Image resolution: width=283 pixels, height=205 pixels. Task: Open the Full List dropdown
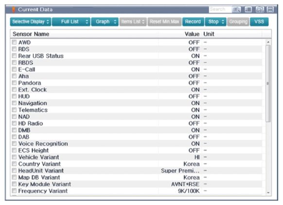71,22
